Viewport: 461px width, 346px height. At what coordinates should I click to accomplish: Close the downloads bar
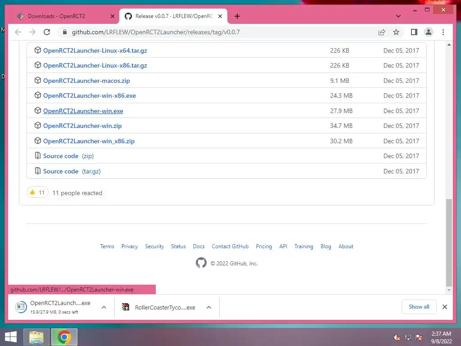(x=445, y=307)
